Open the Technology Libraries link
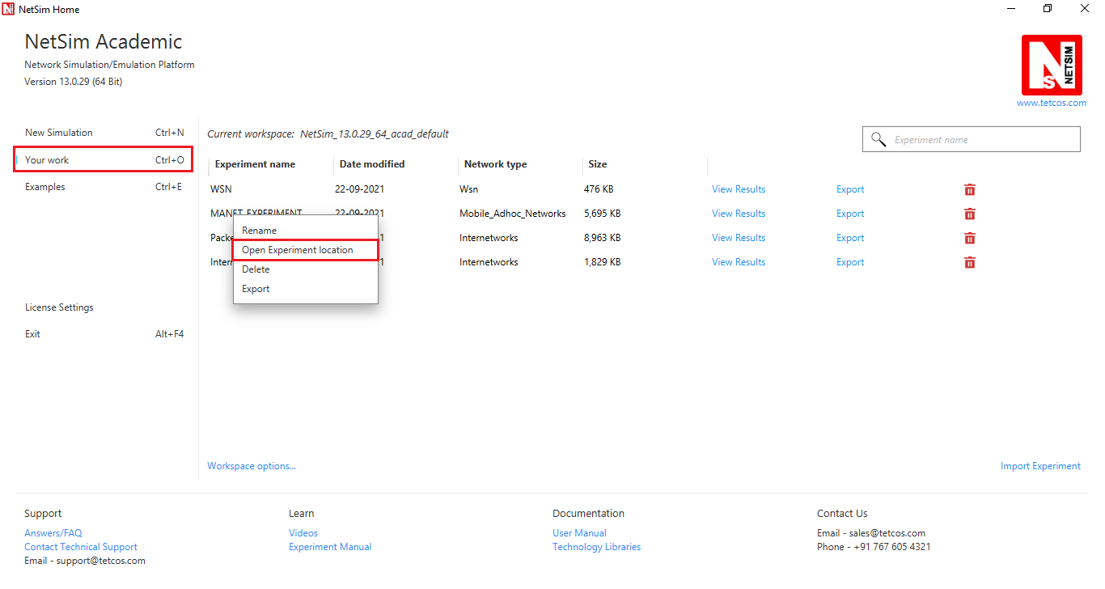This screenshot has width=1105, height=589. coord(596,547)
